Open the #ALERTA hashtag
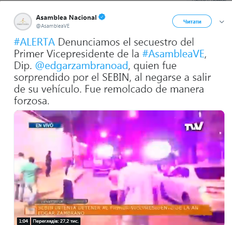Viewport: 232px width, 225px height. (34, 42)
